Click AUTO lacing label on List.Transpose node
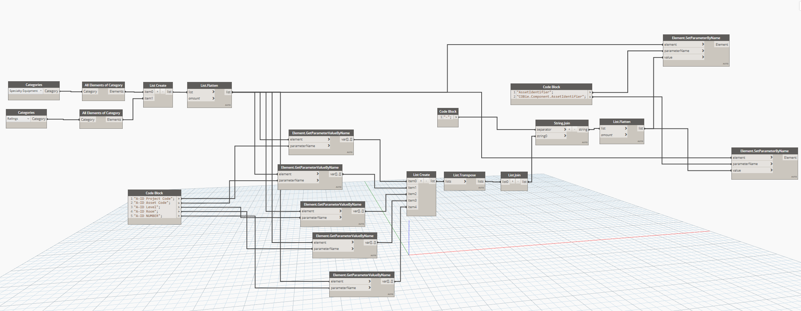The height and width of the screenshot is (311, 801). [481, 188]
